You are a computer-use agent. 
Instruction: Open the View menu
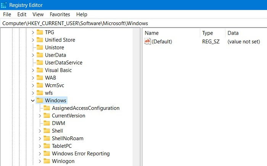(38, 14)
